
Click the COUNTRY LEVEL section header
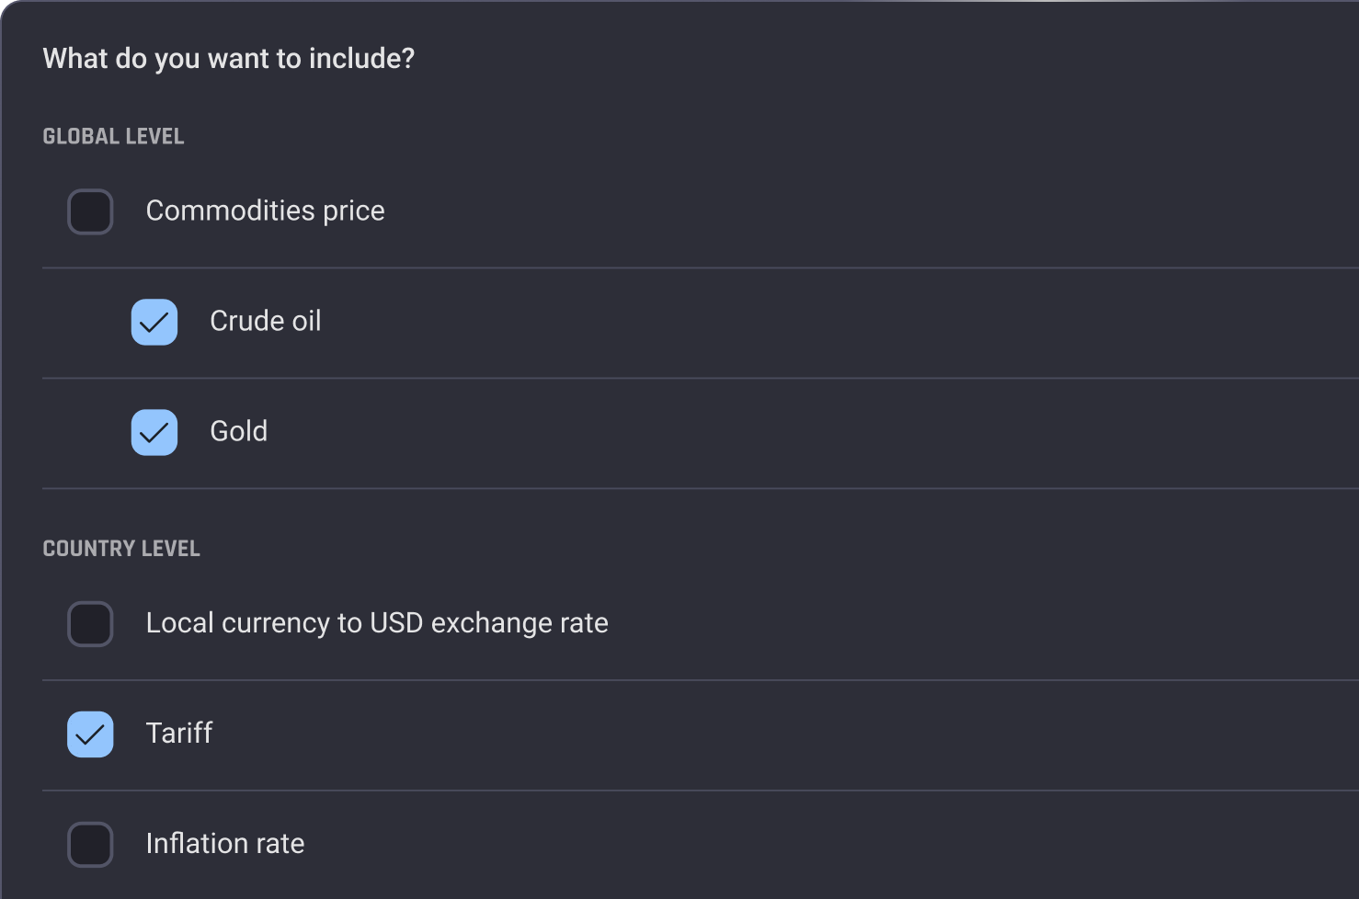pyautogui.click(x=120, y=549)
